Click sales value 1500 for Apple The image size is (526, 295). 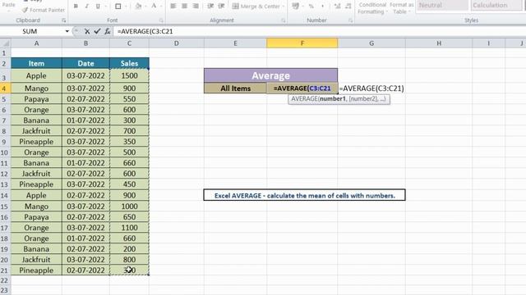(129, 76)
